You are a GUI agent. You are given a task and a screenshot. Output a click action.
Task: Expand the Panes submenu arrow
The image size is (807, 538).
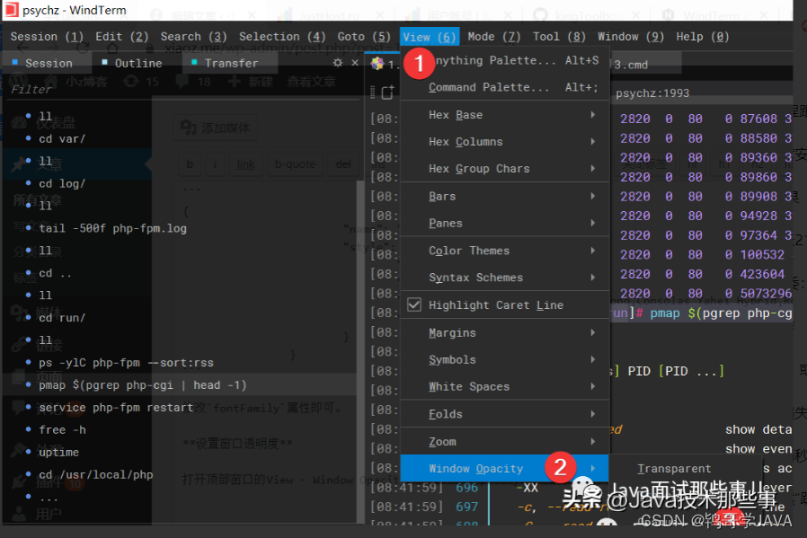point(593,223)
